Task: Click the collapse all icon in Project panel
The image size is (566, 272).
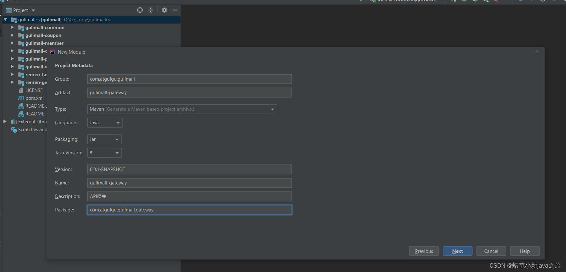Action: click(151, 10)
